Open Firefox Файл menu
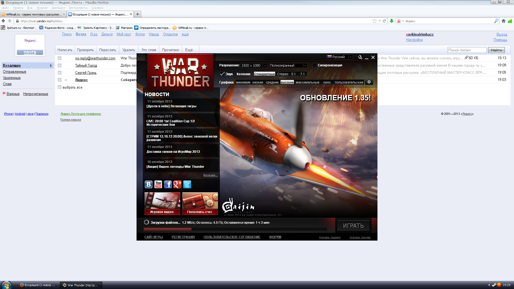Image resolution: width=514 pixels, height=289 pixels. [5, 8]
